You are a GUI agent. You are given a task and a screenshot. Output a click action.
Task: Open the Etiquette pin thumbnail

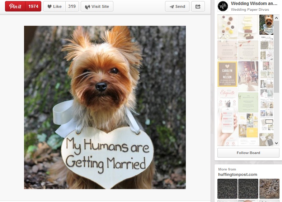227,96
